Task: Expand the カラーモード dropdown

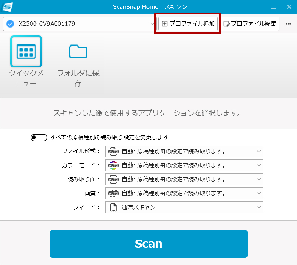Action: coord(184,165)
